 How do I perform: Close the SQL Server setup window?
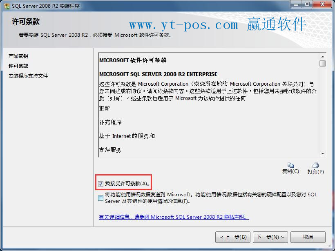point(323,4)
